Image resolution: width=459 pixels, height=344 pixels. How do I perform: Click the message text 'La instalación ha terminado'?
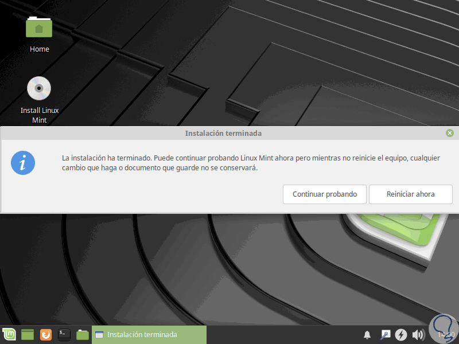point(107,158)
